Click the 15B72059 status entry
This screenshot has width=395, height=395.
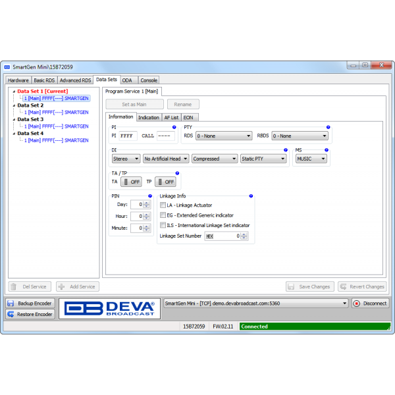pyautogui.click(x=194, y=327)
